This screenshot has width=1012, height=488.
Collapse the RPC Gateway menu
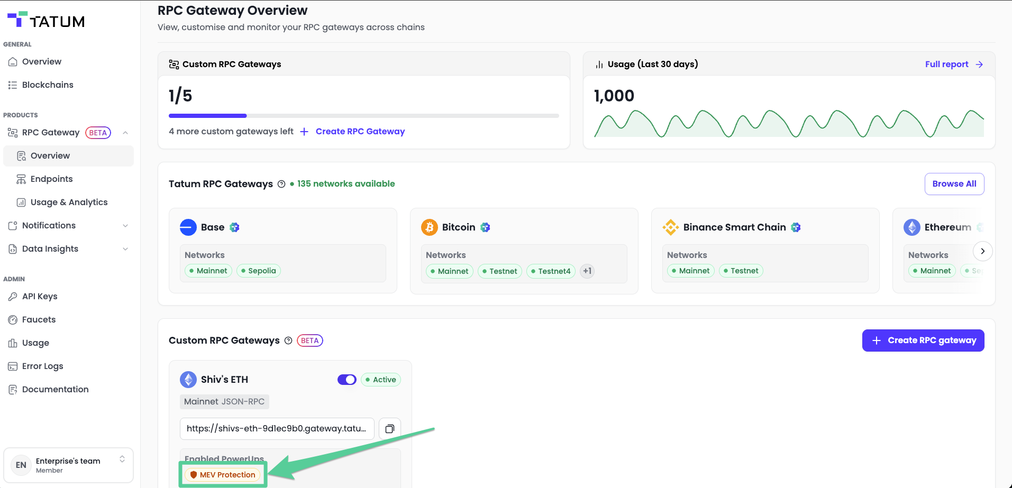125,133
